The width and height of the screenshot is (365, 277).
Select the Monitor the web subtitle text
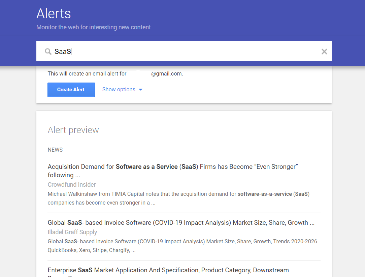coord(93,27)
